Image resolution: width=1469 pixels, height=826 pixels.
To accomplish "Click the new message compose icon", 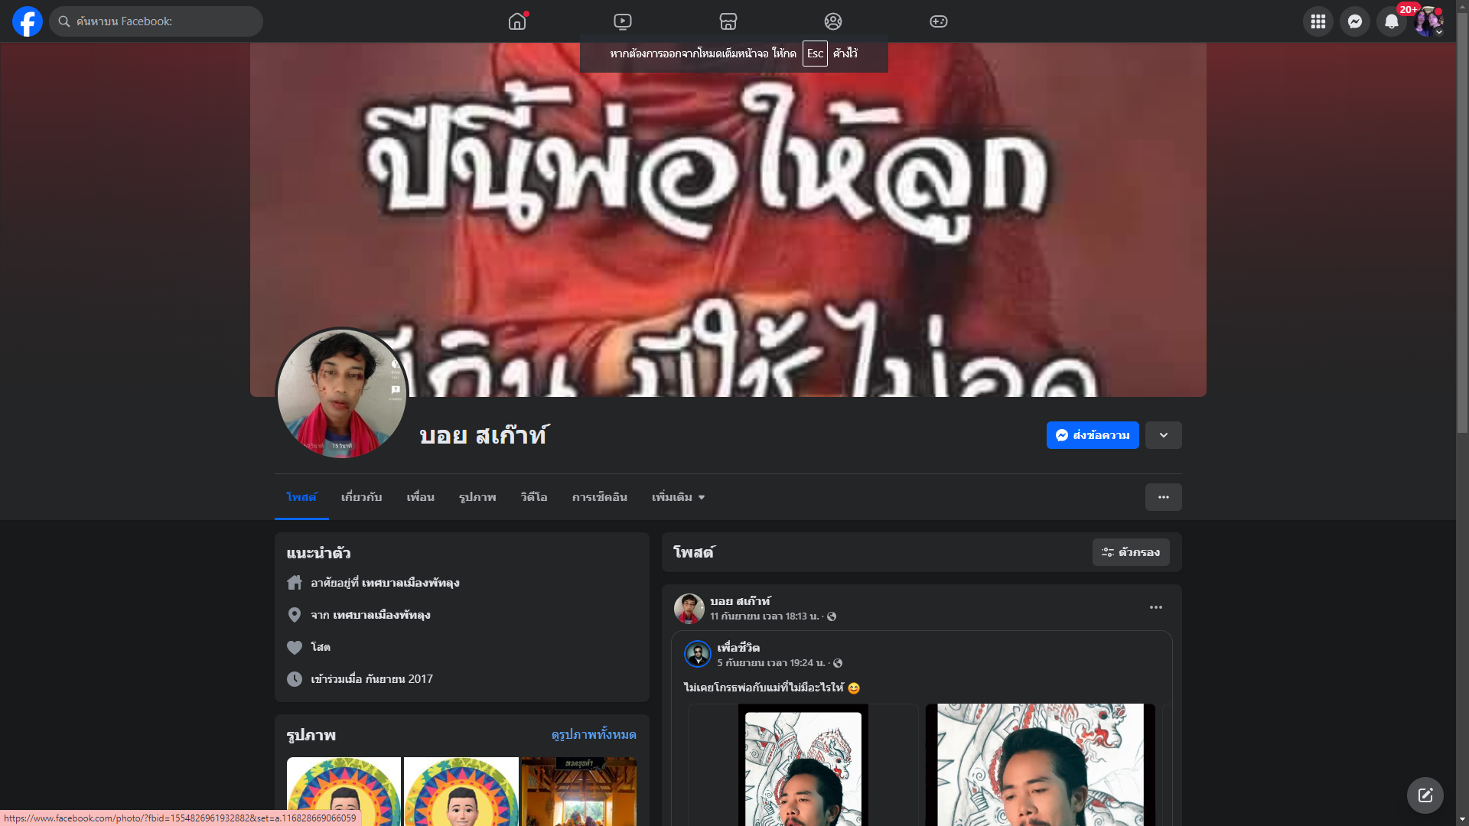I will [1425, 795].
